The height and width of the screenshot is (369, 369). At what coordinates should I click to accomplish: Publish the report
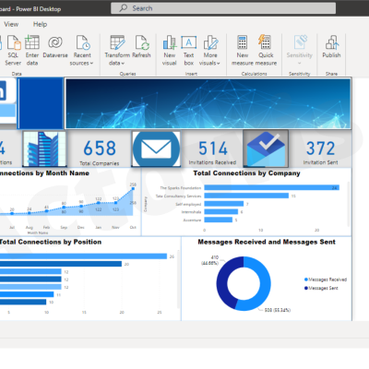(x=331, y=47)
